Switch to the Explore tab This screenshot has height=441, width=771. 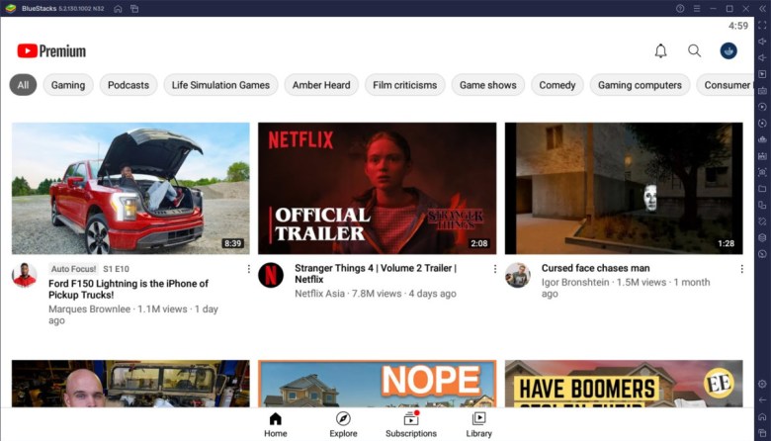(x=343, y=425)
